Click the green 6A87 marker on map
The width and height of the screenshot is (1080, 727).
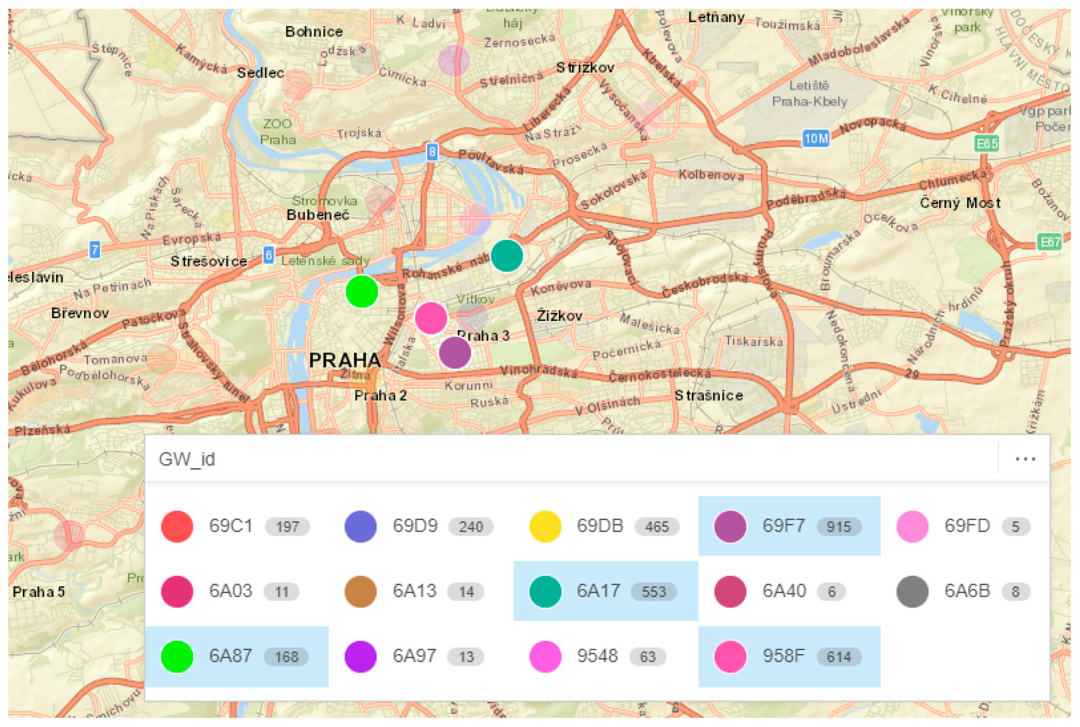pos(361,291)
